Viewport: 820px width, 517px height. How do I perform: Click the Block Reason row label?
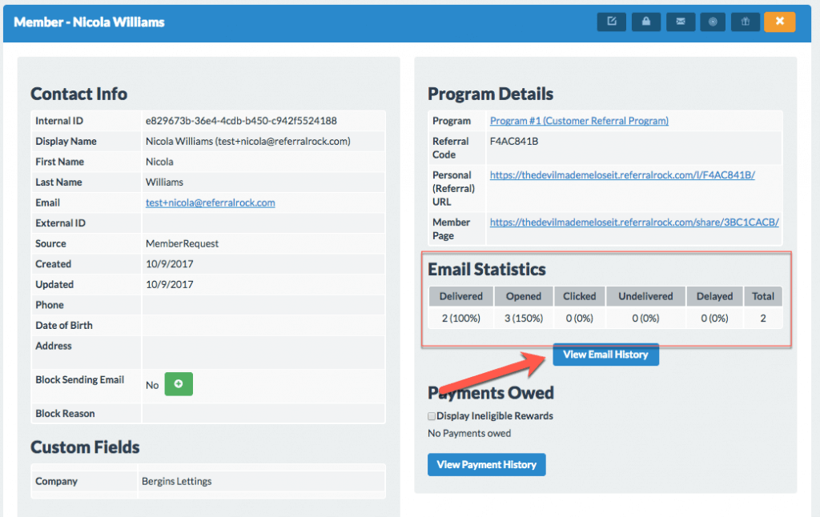tap(66, 414)
